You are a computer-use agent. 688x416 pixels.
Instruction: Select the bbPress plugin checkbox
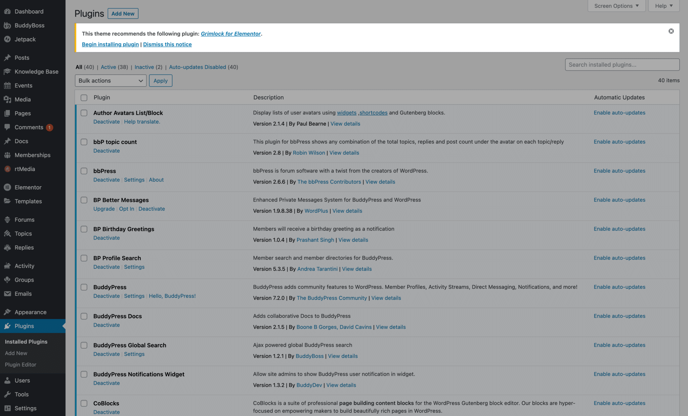(84, 171)
